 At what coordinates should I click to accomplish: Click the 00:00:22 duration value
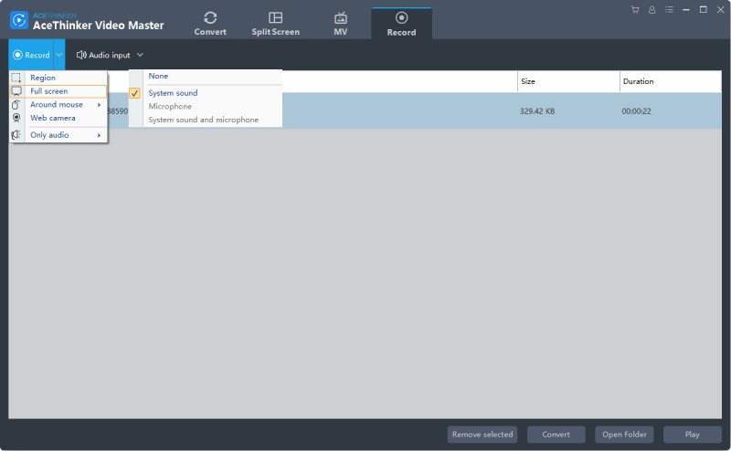[636, 110]
